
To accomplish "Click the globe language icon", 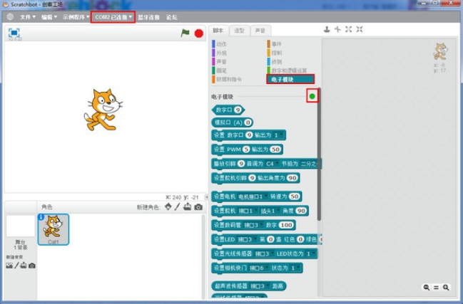I will (x=10, y=17).
